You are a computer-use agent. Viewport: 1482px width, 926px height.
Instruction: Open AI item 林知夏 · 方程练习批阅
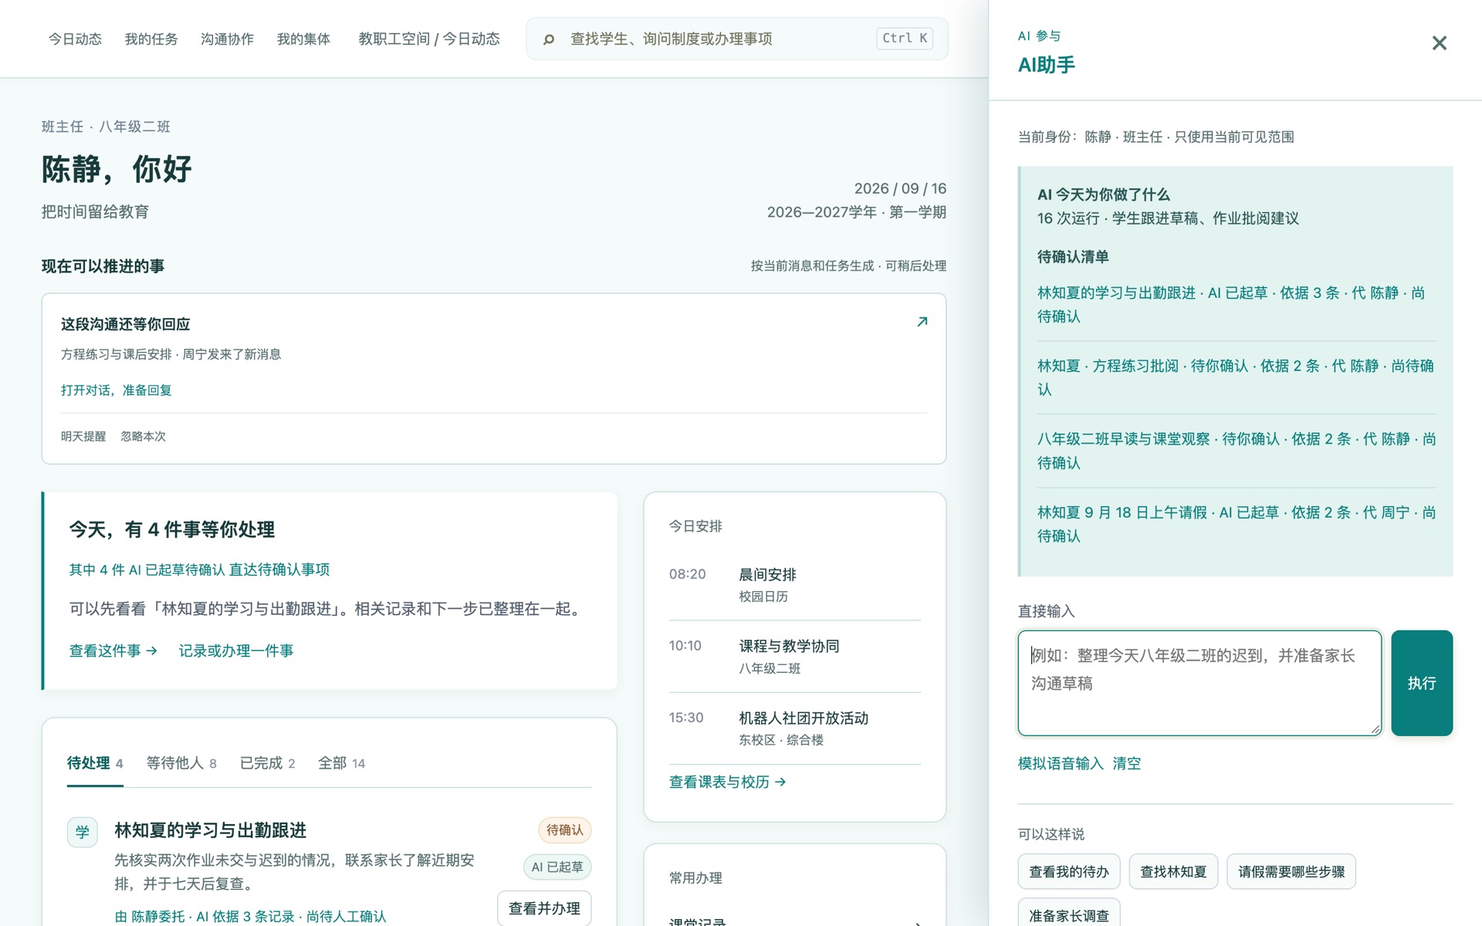tap(1237, 378)
